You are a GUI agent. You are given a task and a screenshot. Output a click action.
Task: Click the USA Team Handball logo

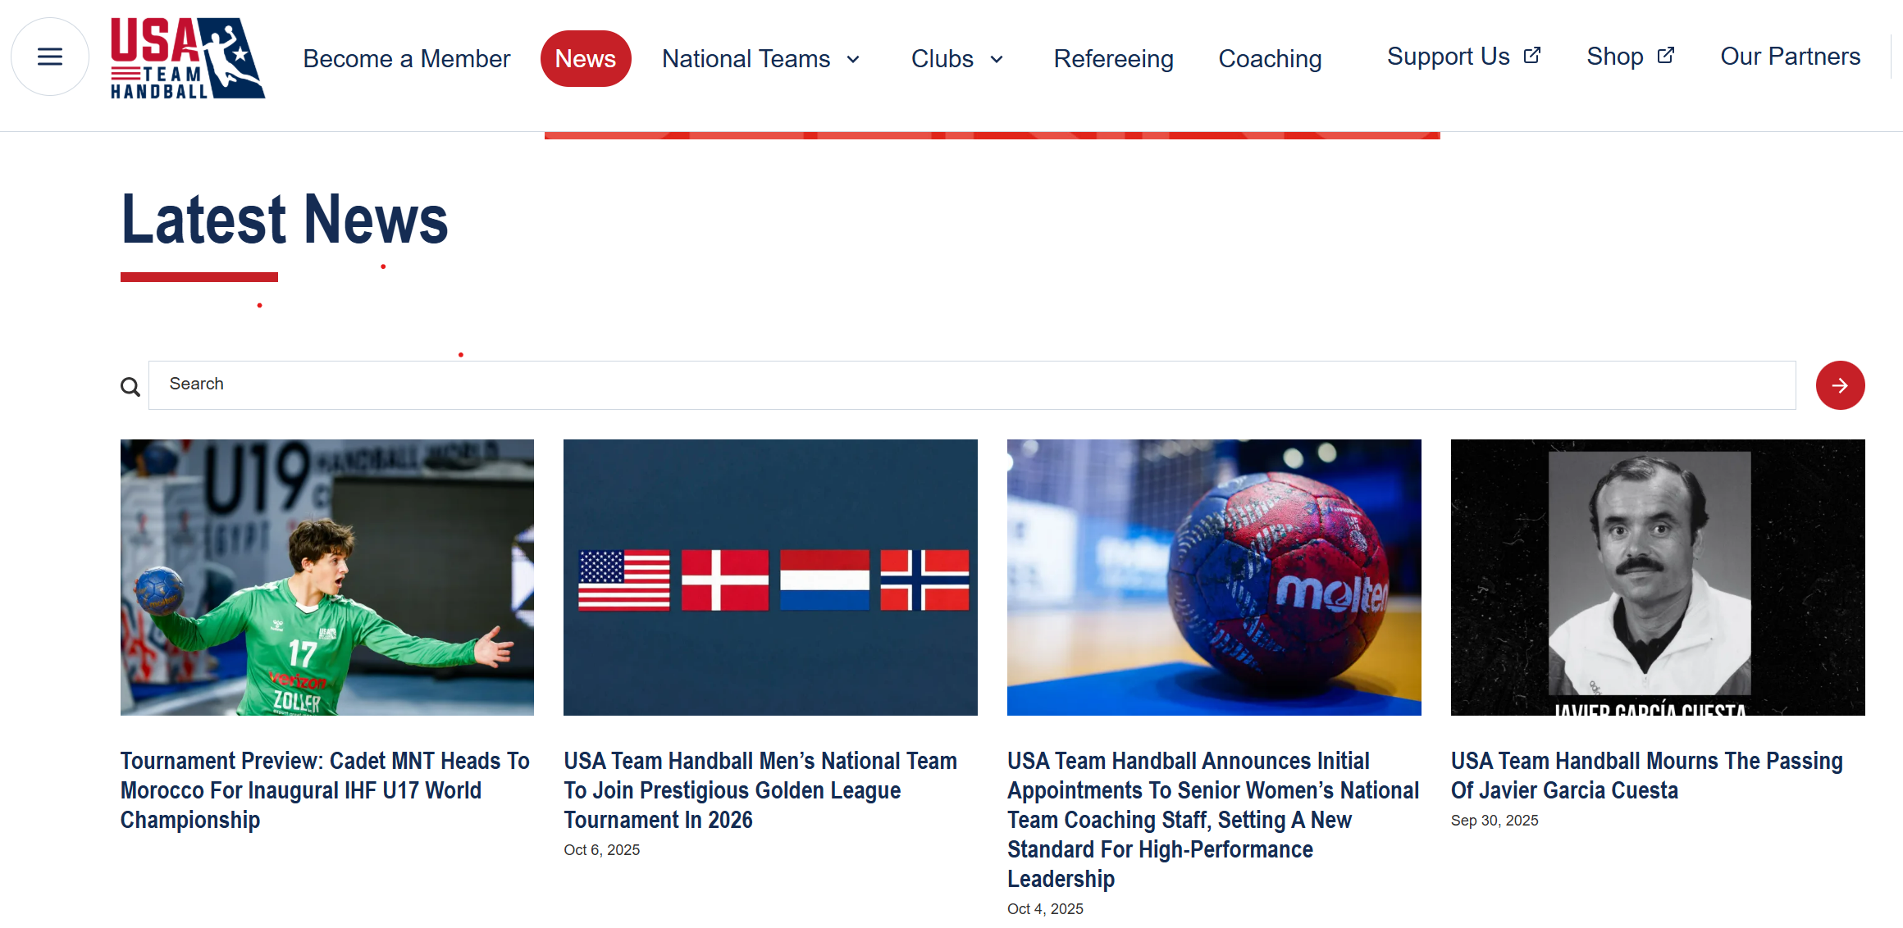188,58
